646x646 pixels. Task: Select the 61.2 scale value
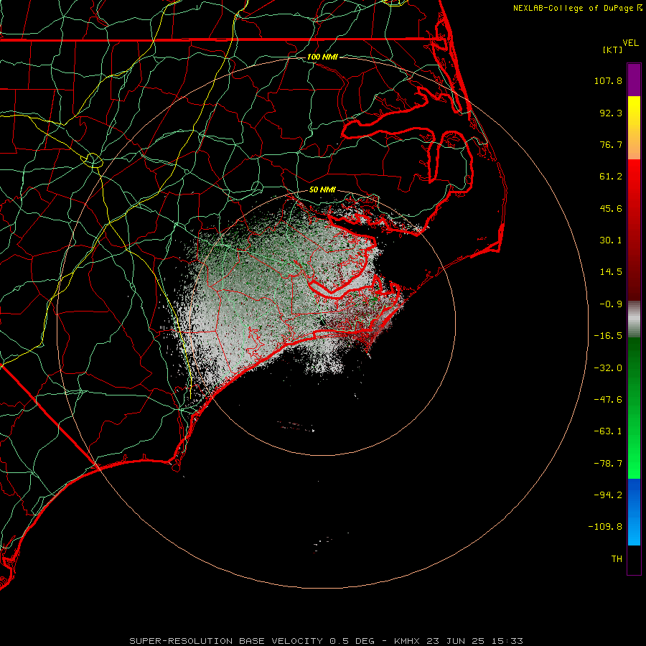[x=611, y=177]
